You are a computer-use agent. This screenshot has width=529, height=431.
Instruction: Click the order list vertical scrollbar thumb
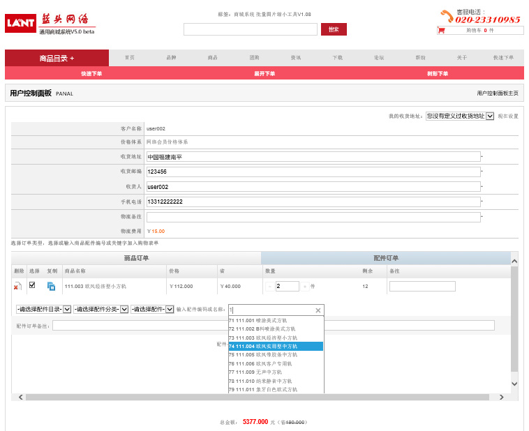(x=514, y=319)
